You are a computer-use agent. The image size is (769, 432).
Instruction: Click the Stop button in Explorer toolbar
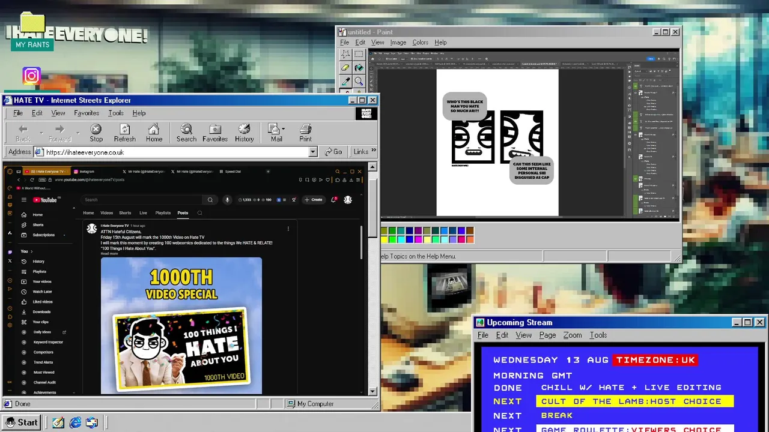click(x=96, y=133)
